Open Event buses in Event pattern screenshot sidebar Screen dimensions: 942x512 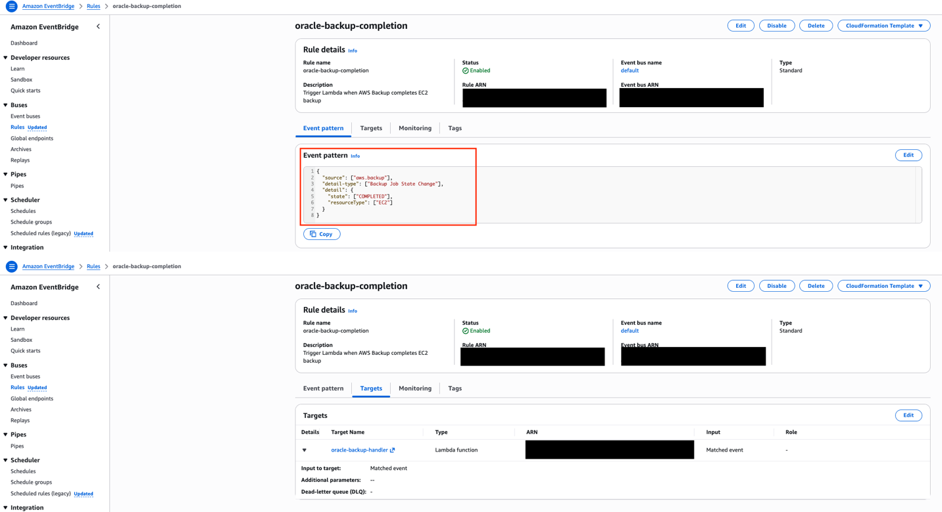coord(25,116)
